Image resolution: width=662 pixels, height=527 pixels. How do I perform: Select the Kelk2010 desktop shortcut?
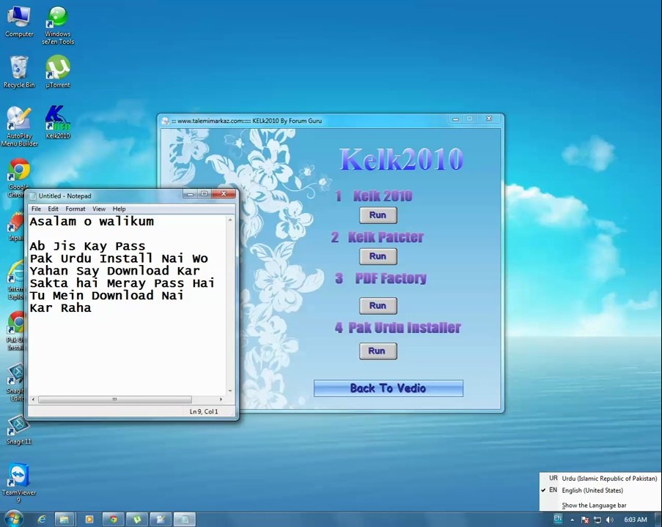(x=58, y=122)
